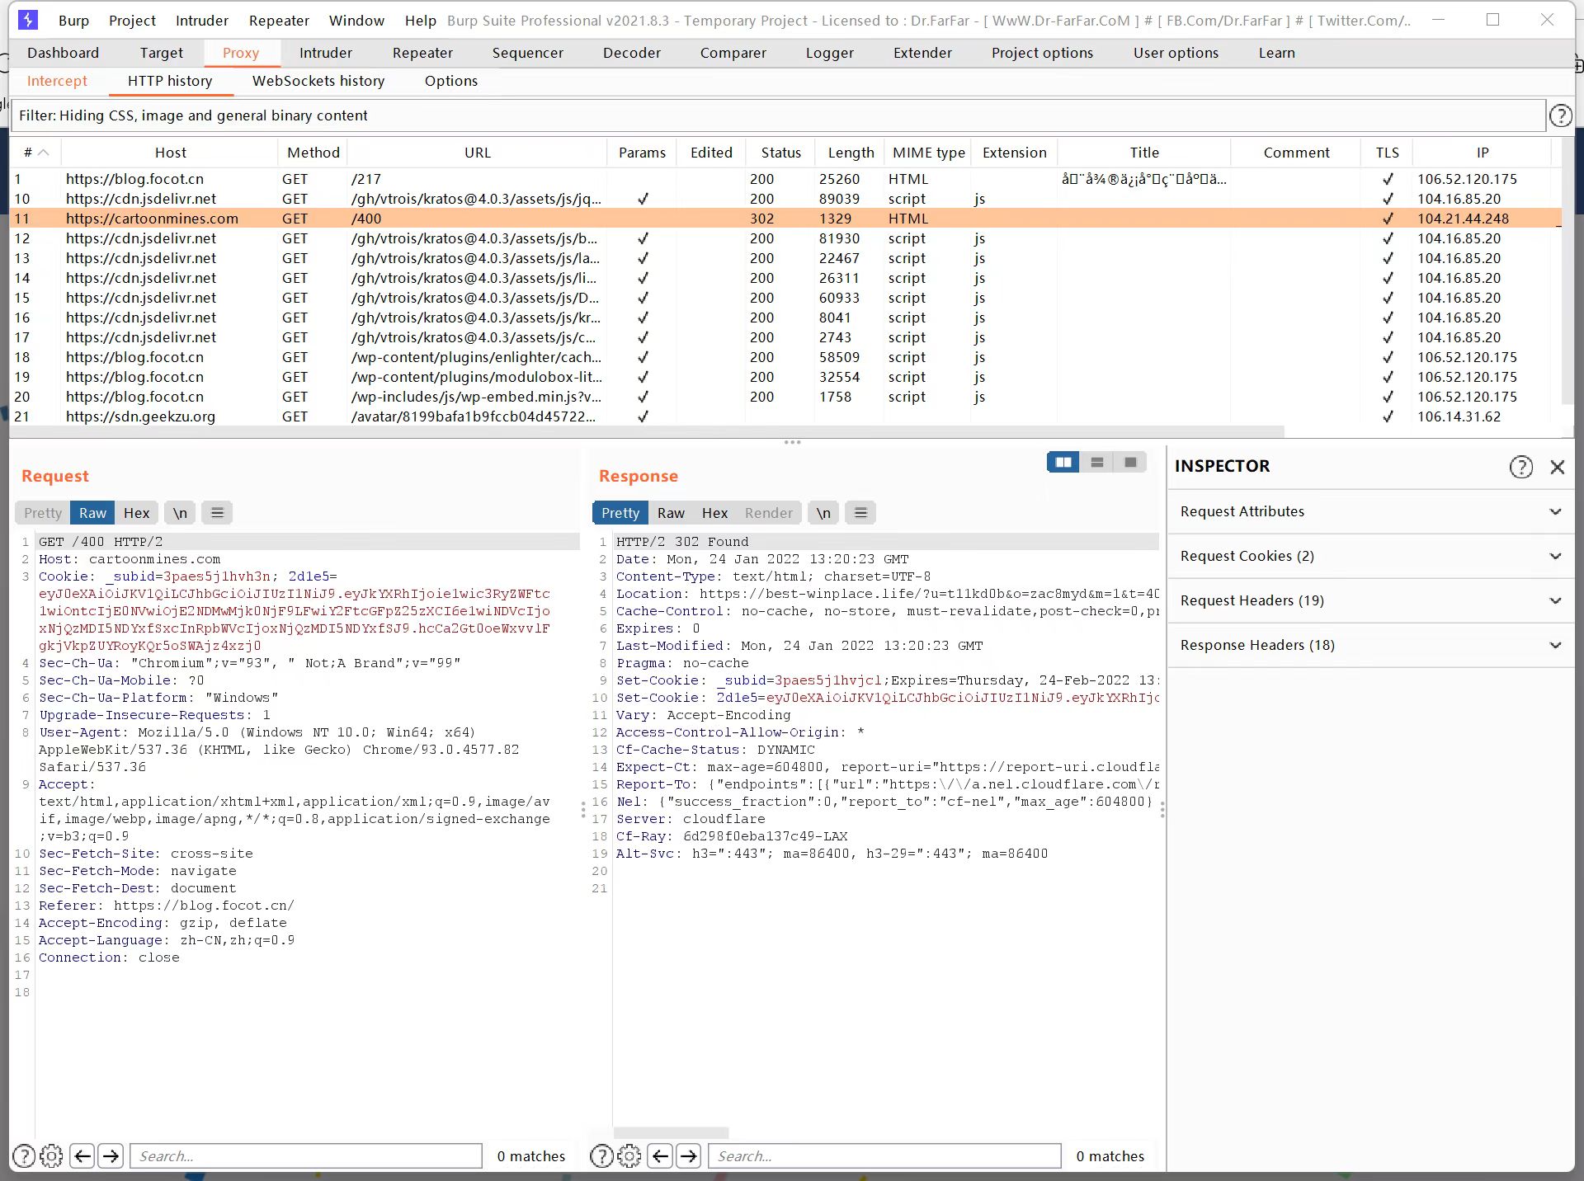Sort by the Length column header
The width and height of the screenshot is (1584, 1181).
tap(851, 153)
